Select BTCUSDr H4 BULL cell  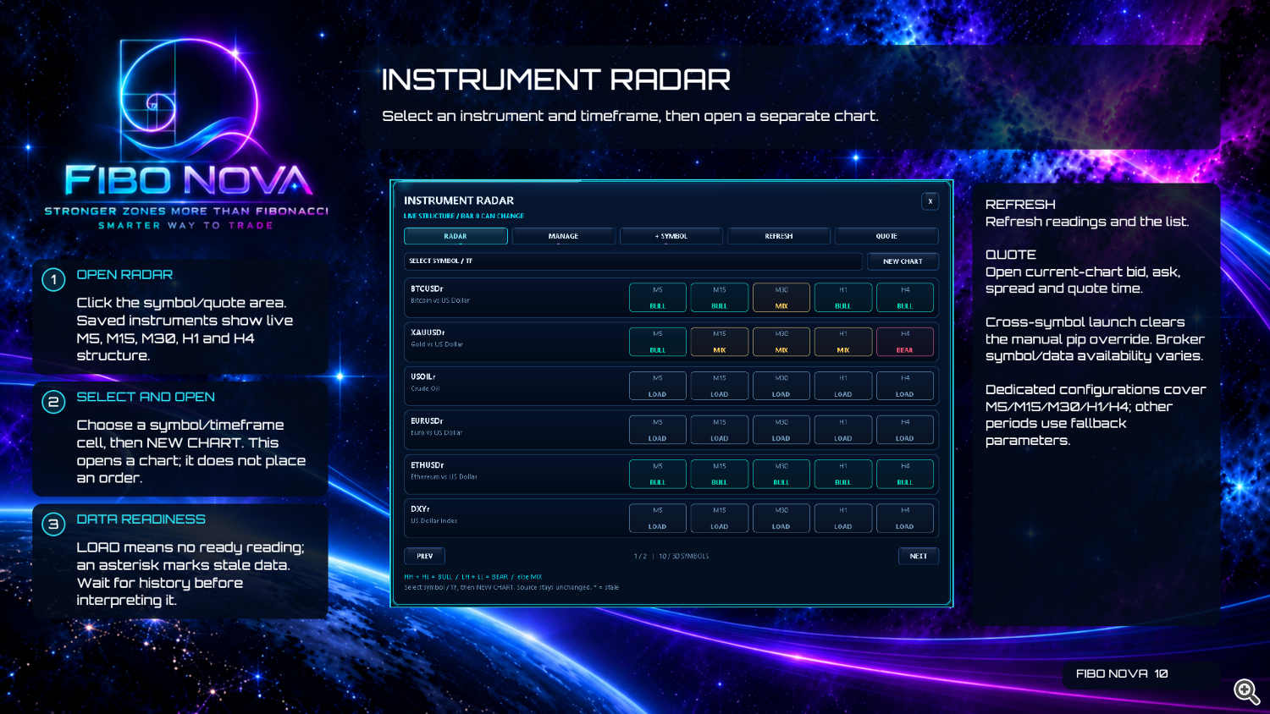click(905, 298)
